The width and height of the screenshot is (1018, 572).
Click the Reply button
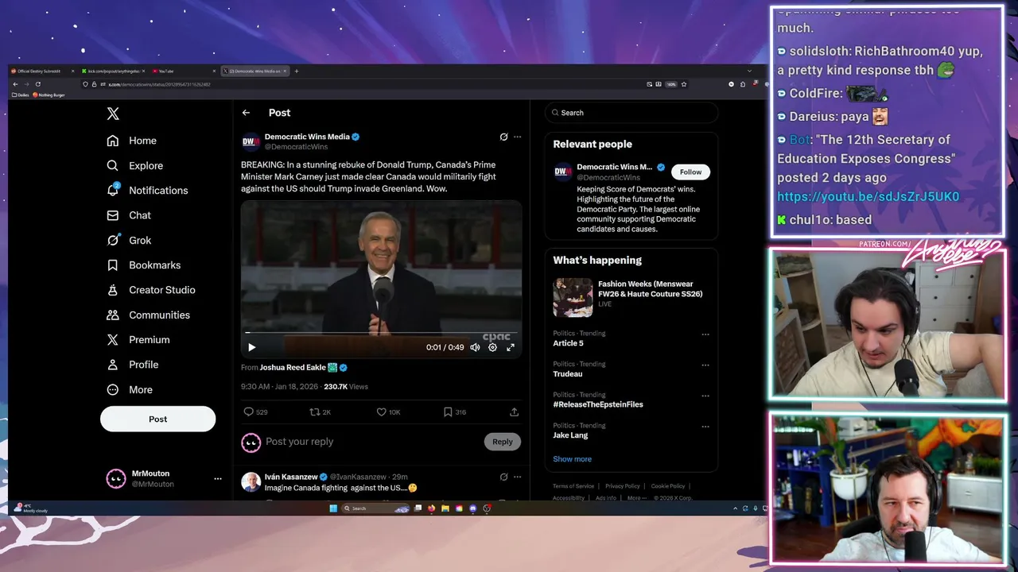tap(503, 442)
